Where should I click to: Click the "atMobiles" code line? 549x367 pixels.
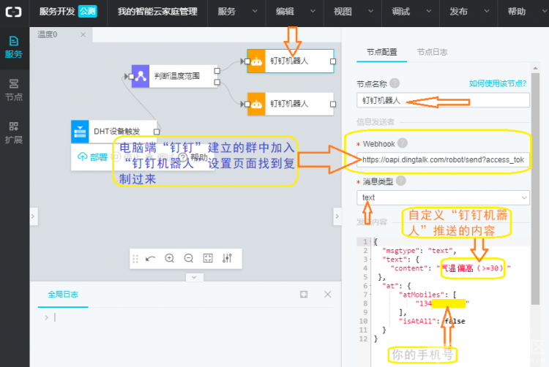[x=427, y=295]
